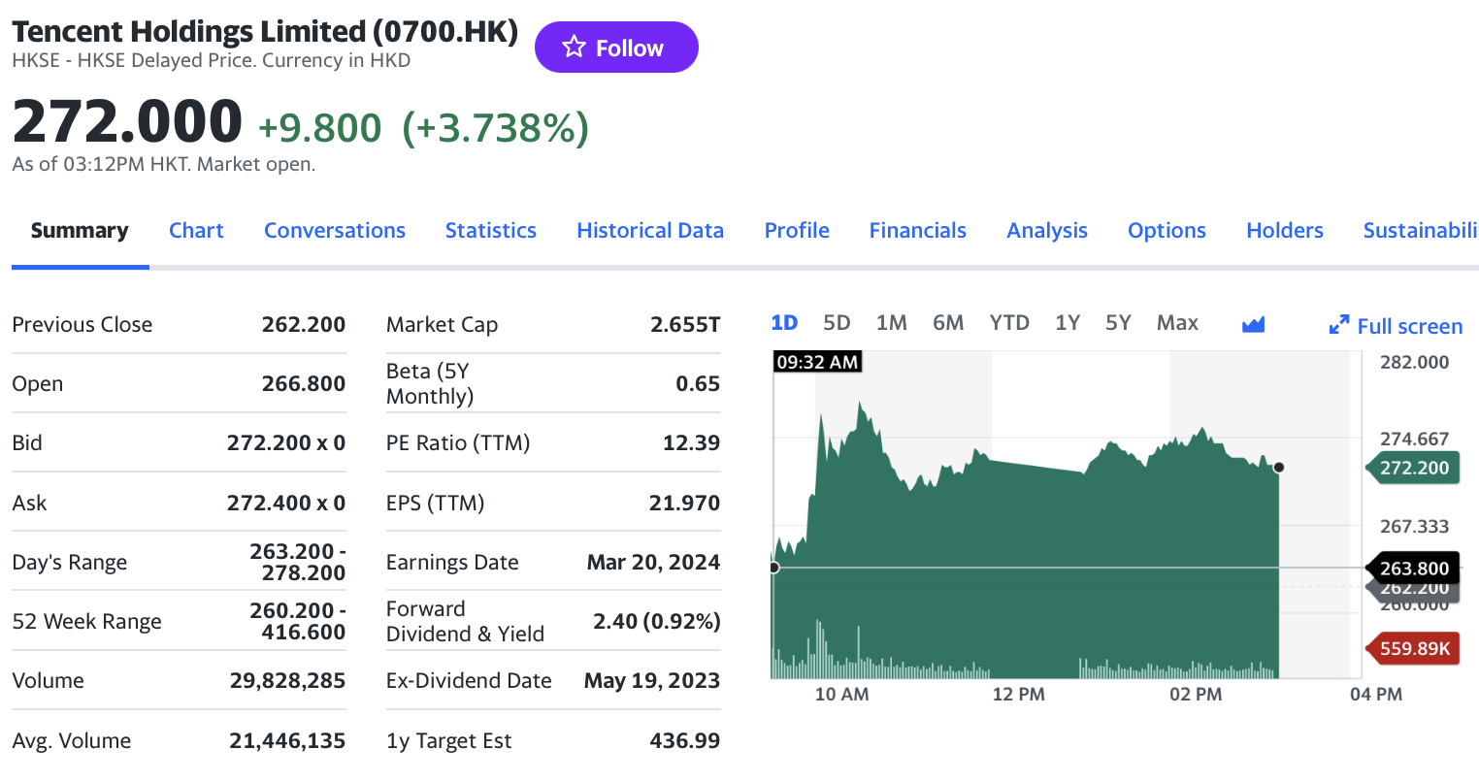The image size is (1479, 782).
Task: Open the Statistics tab
Action: [490, 231]
